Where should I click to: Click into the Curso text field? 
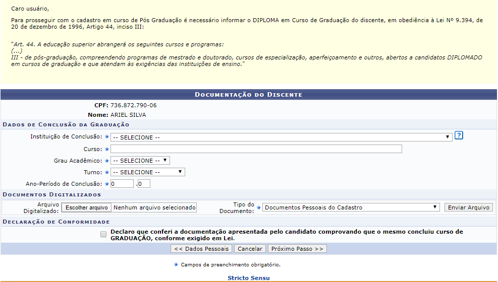[256, 149]
